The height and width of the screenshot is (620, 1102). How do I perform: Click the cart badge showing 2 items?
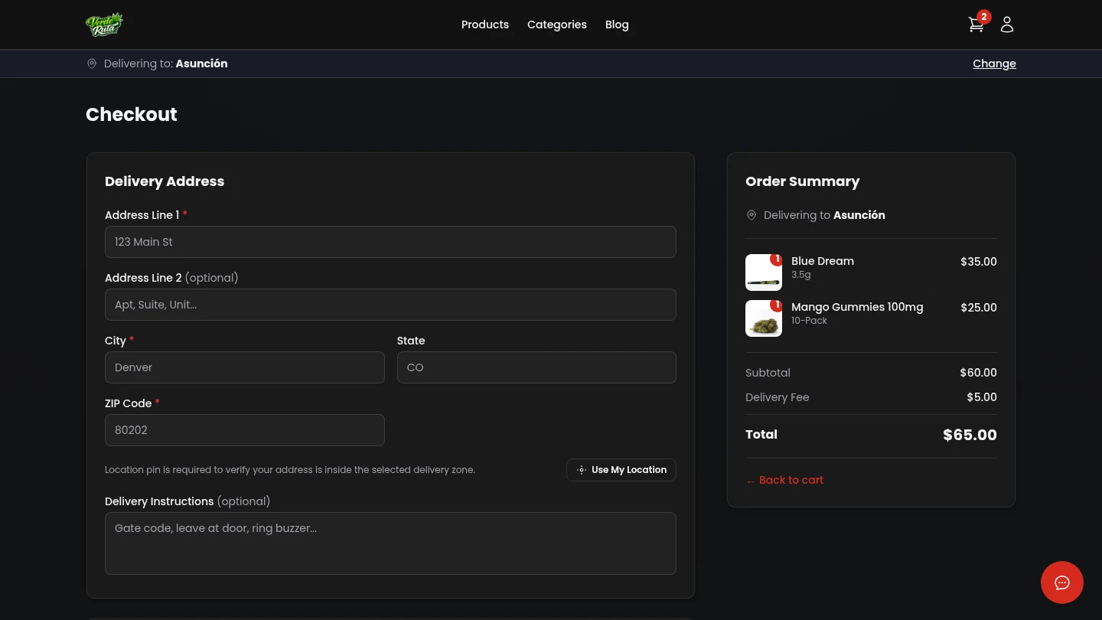pos(984,16)
